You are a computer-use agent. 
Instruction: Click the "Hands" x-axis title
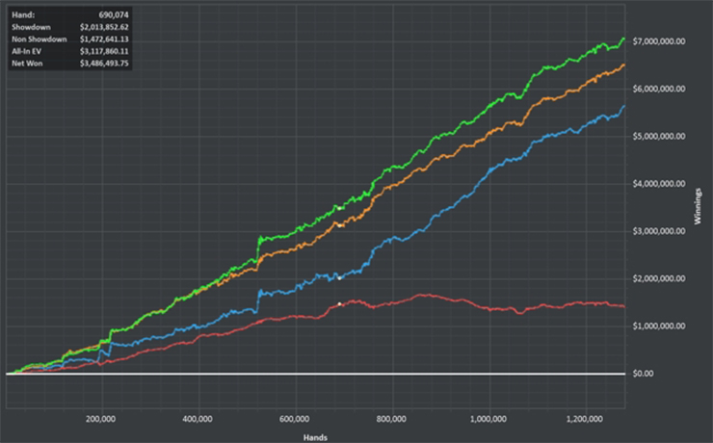tap(315, 437)
